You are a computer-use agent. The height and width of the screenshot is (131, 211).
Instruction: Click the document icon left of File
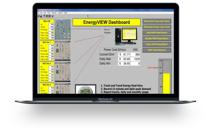point(39,13)
